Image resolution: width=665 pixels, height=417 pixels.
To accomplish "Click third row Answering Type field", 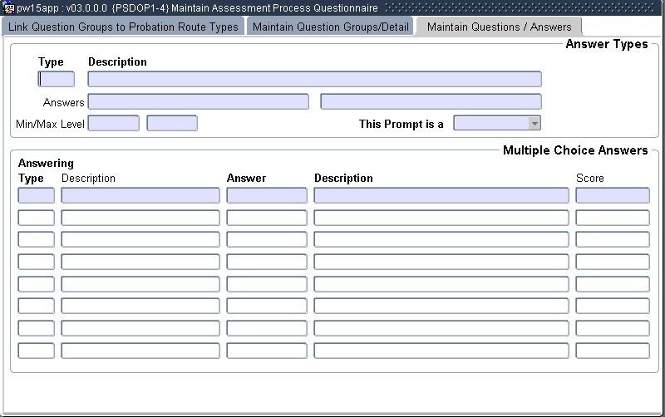I will [x=36, y=240].
